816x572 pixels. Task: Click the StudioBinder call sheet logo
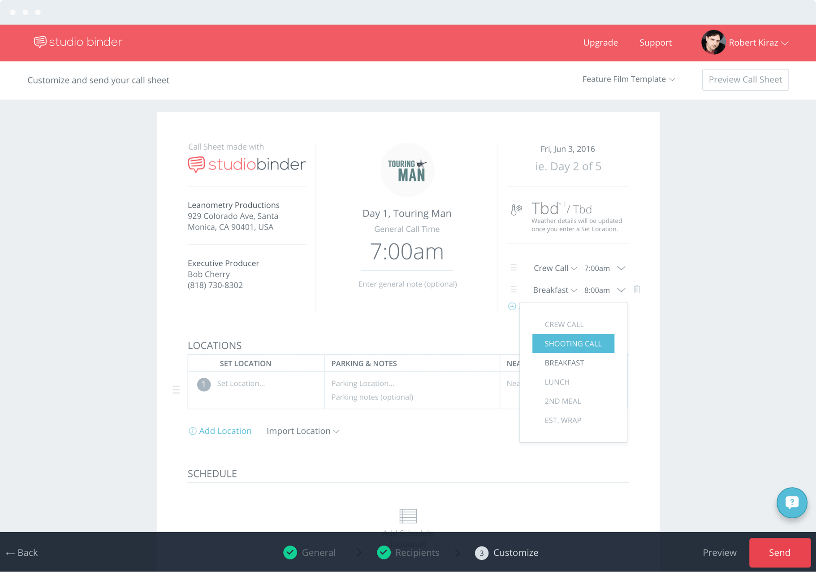[x=247, y=165]
